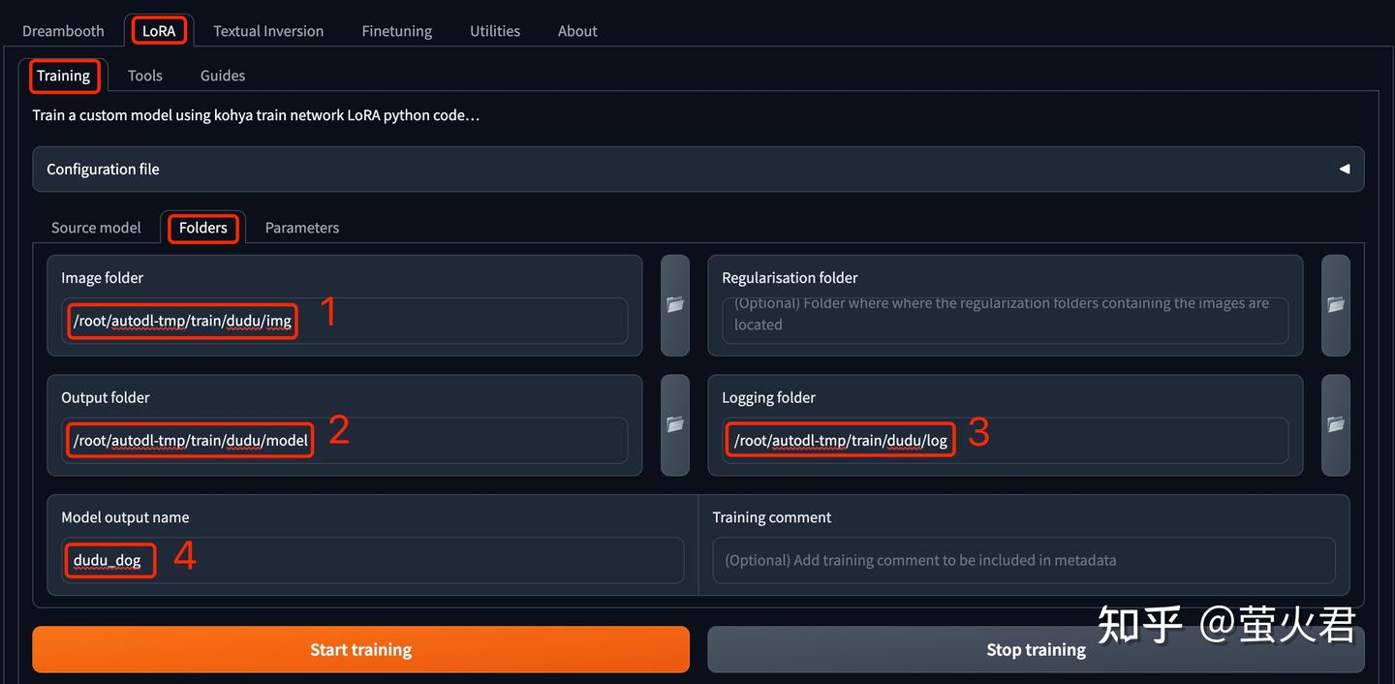Select the Finetuning tab
The width and height of the screenshot is (1395, 684).
point(397,31)
